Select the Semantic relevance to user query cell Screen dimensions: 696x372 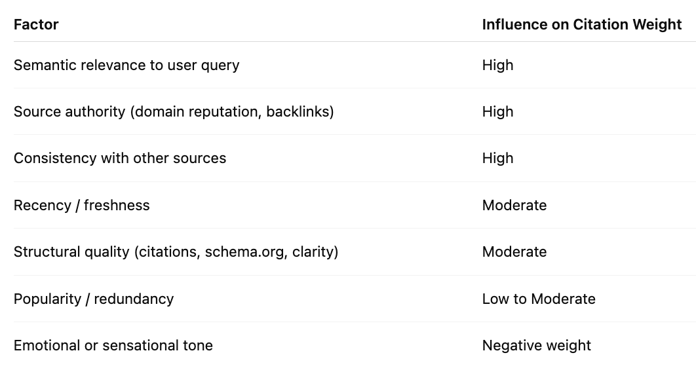126,65
